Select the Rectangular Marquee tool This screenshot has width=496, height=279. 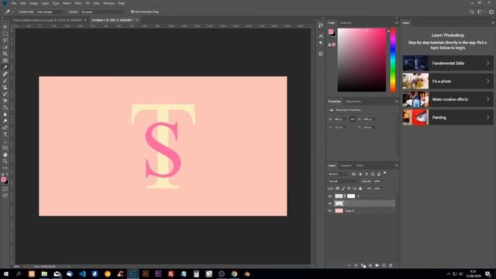[5, 34]
